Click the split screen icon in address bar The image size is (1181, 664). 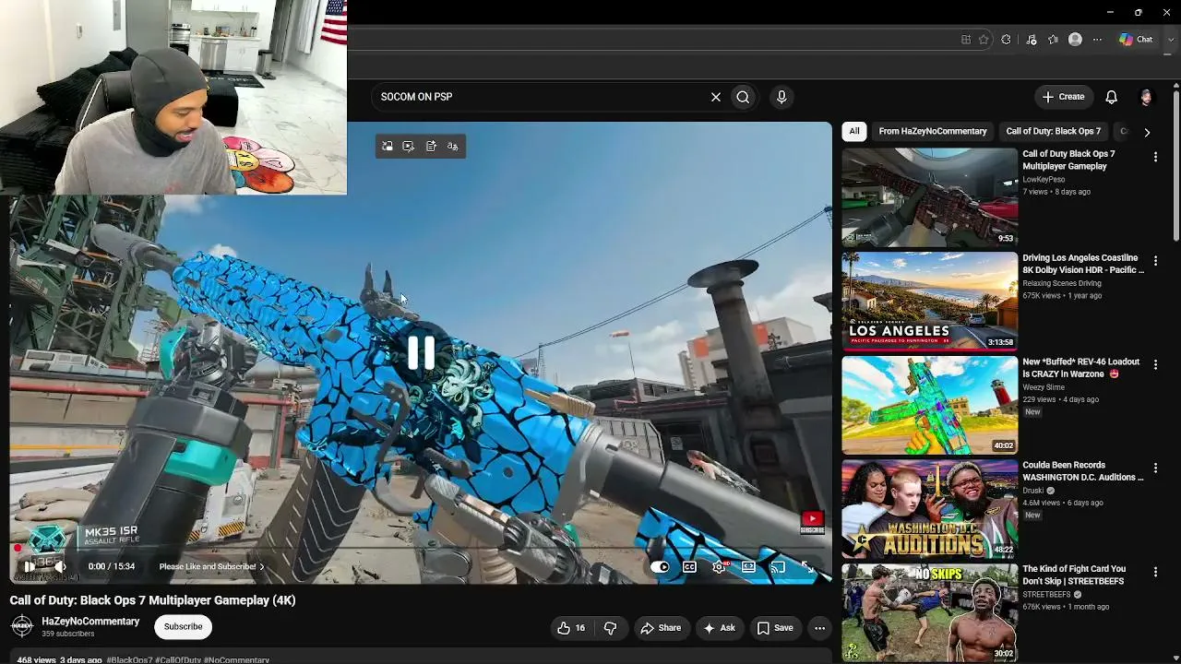tap(966, 40)
